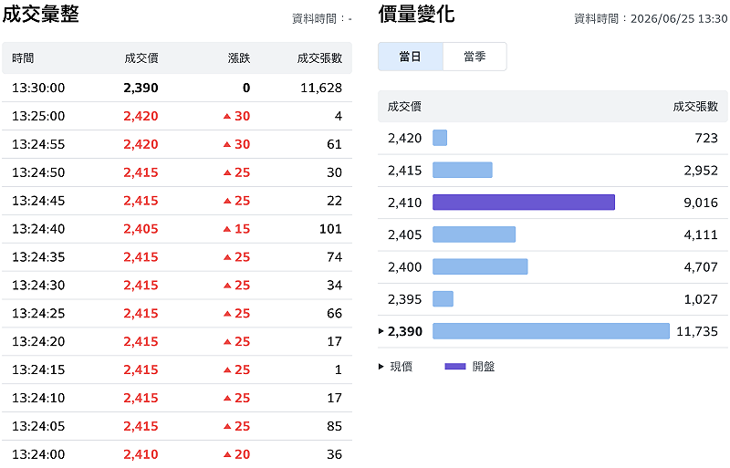Click the 11,735 volume value
This screenshot has width=730, height=468.
pyautogui.click(x=697, y=331)
